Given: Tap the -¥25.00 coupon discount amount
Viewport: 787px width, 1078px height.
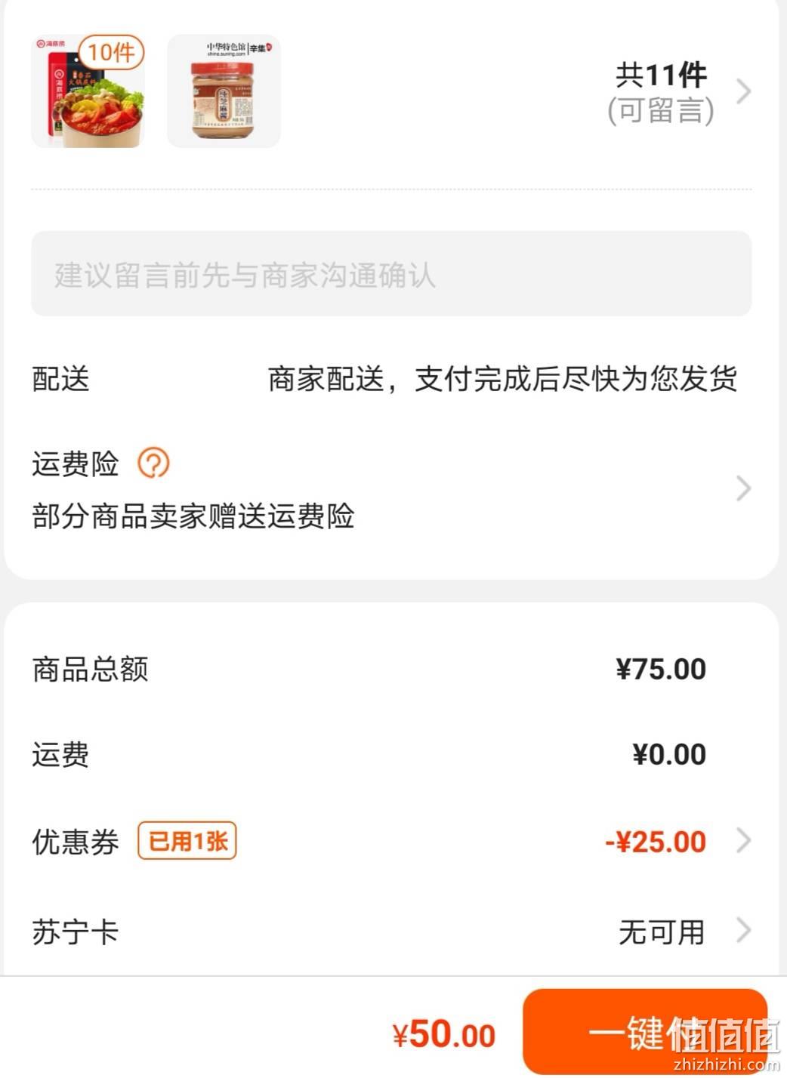Looking at the screenshot, I should point(656,841).
